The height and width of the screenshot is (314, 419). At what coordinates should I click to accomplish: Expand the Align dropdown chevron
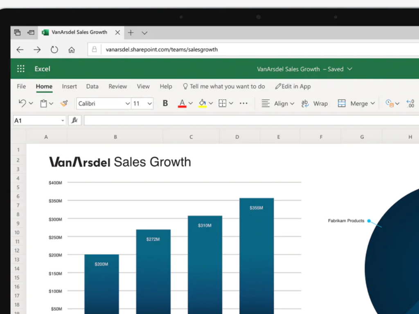click(292, 103)
